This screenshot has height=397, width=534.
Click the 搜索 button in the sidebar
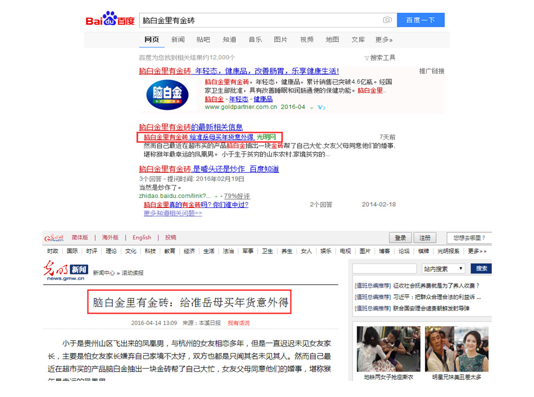click(482, 267)
